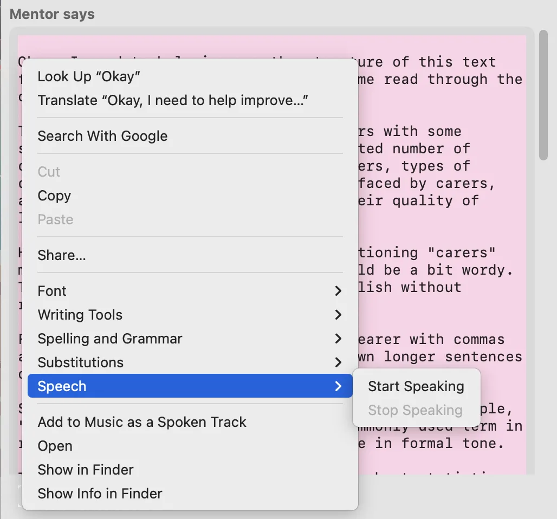Choose Show in Finder

pos(86,470)
